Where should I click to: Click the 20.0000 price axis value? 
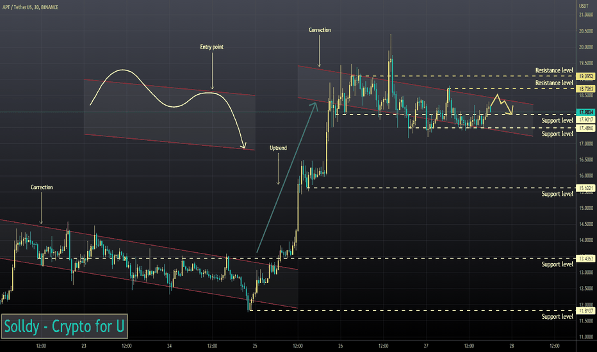click(x=586, y=47)
